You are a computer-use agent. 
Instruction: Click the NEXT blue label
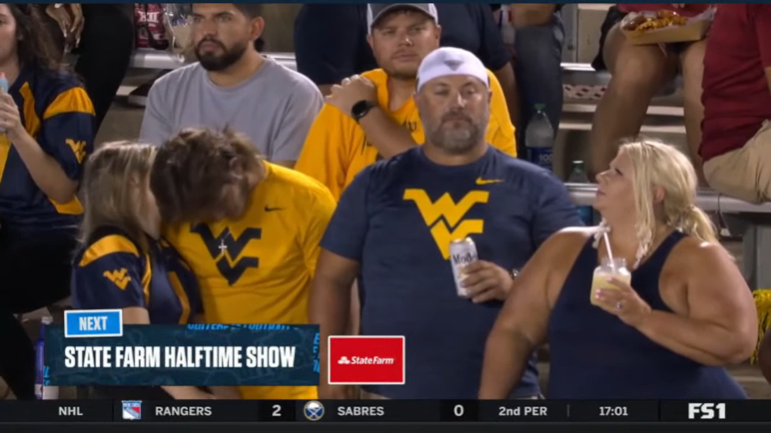93,324
